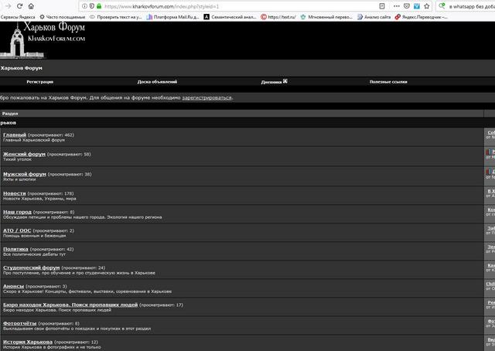This screenshot has width=495, height=351.
Task: Click the browser forward arrow
Action: (x=8, y=6)
